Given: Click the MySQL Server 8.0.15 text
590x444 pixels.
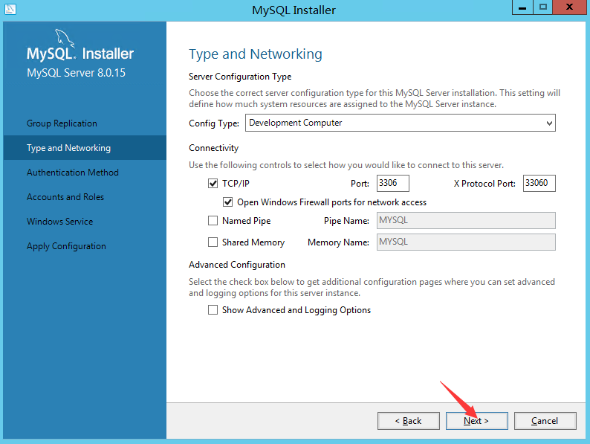Looking at the screenshot, I should pyautogui.click(x=76, y=73).
